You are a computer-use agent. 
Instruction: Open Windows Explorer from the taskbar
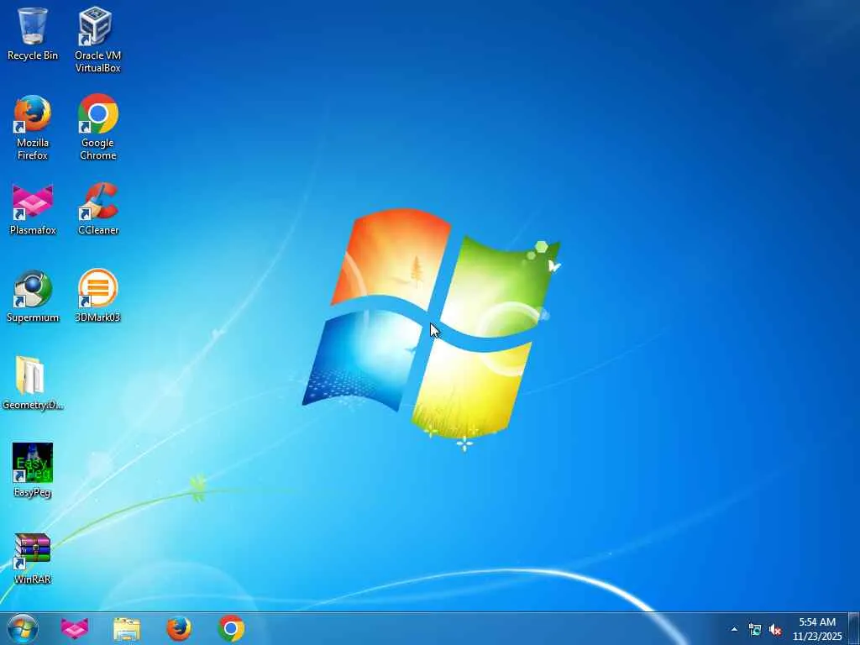pyautogui.click(x=127, y=629)
